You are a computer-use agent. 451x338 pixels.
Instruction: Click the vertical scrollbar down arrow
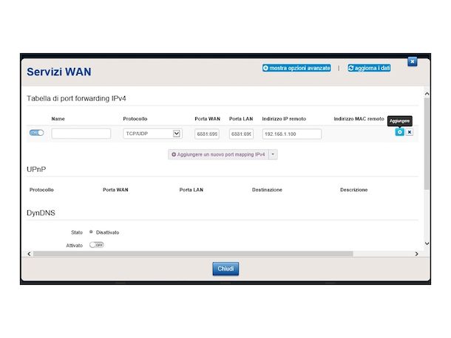click(426, 243)
